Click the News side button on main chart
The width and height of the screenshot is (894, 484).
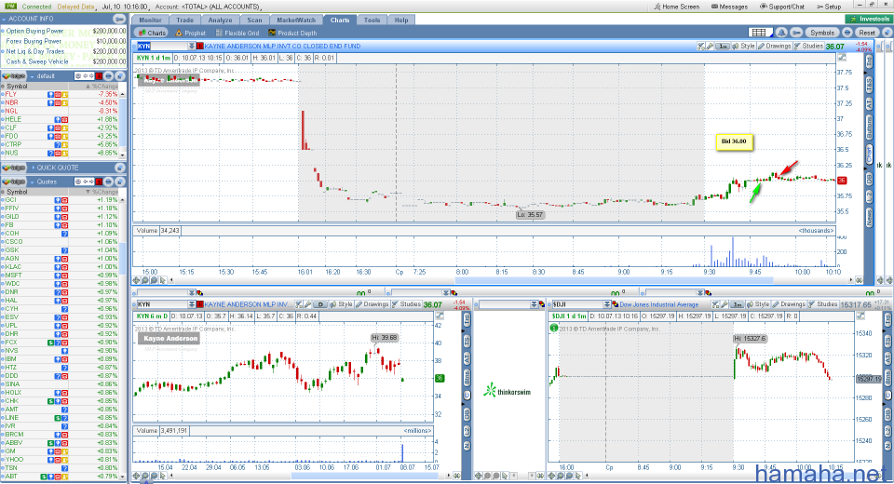(870, 217)
